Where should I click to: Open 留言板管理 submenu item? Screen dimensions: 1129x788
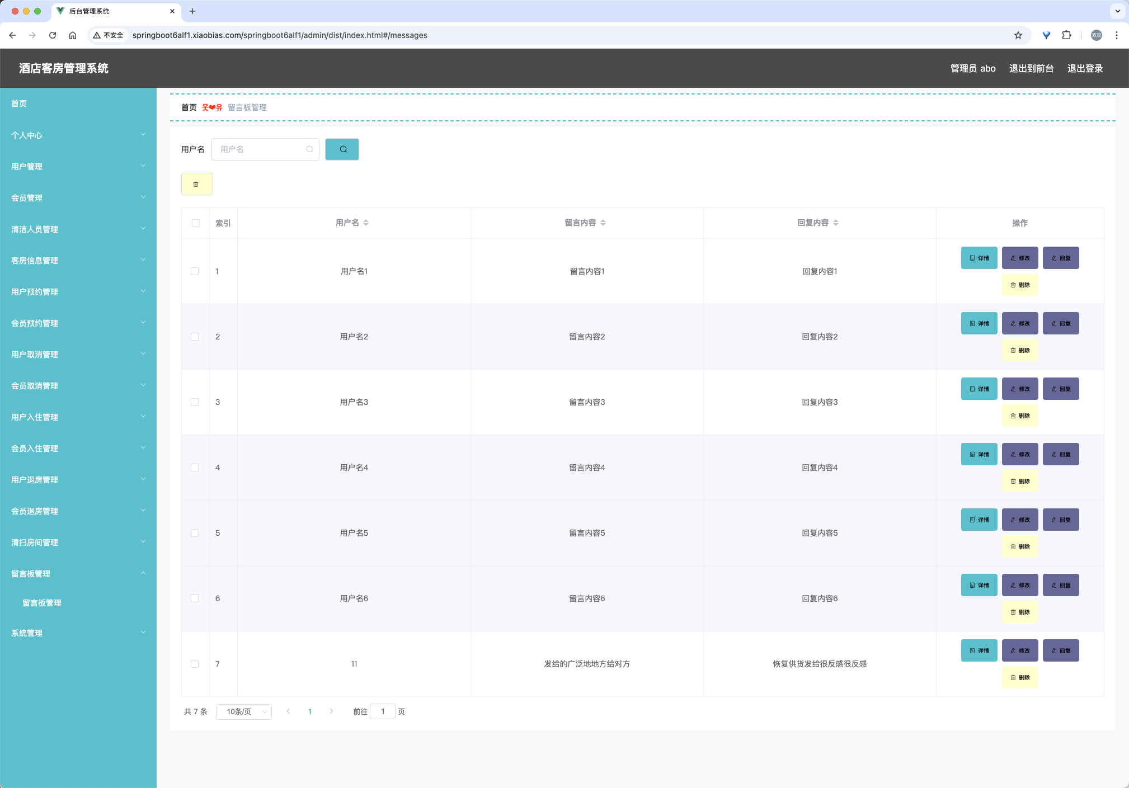(x=78, y=603)
